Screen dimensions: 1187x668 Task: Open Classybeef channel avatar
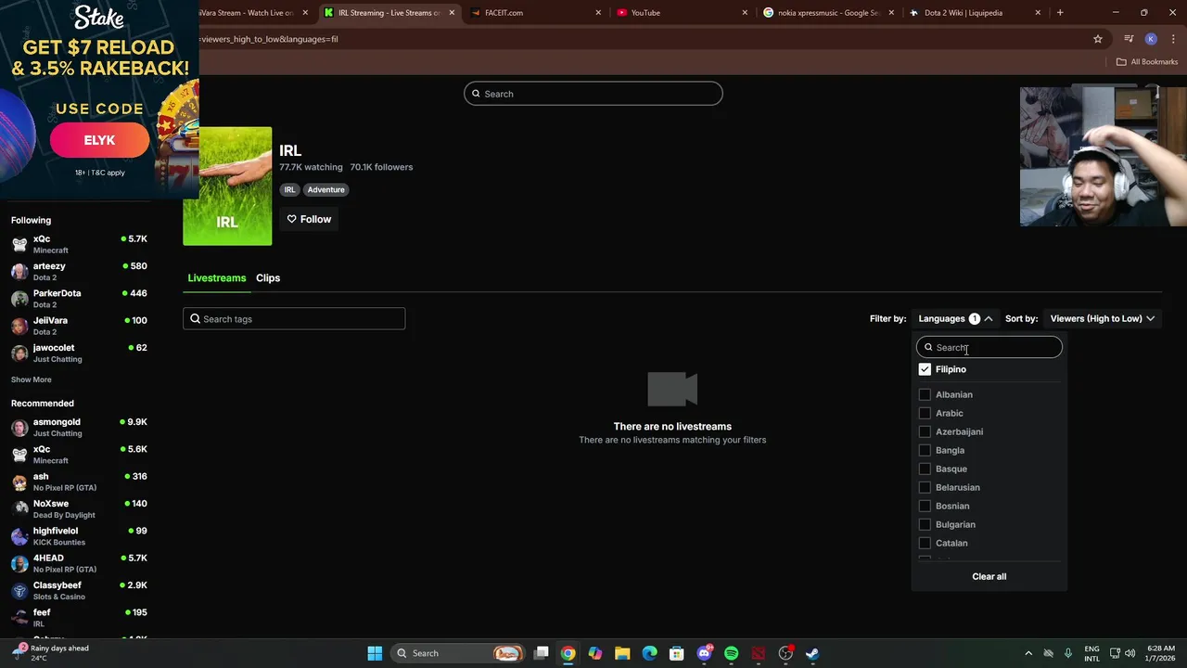coord(19,590)
